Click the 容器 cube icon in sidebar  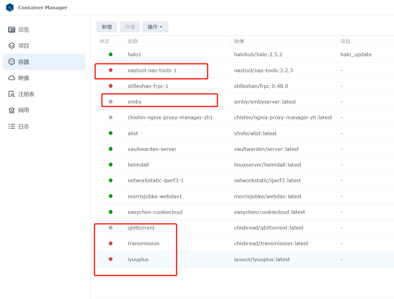pyautogui.click(x=12, y=62)
